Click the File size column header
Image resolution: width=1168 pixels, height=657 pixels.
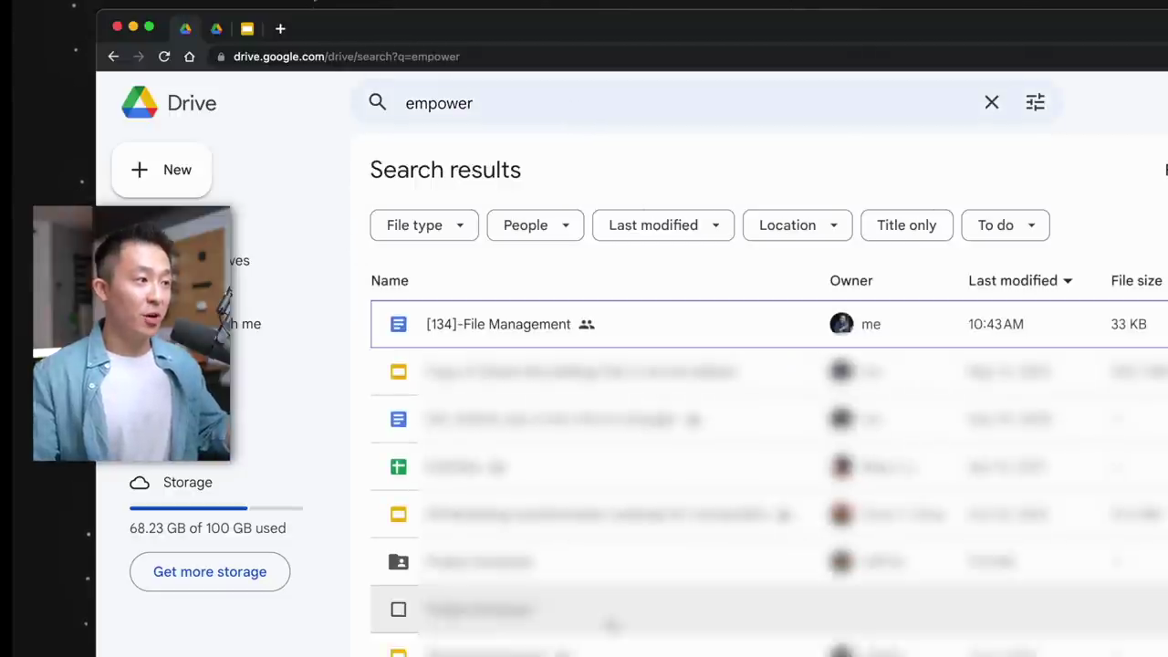(x=1136, y=281)
